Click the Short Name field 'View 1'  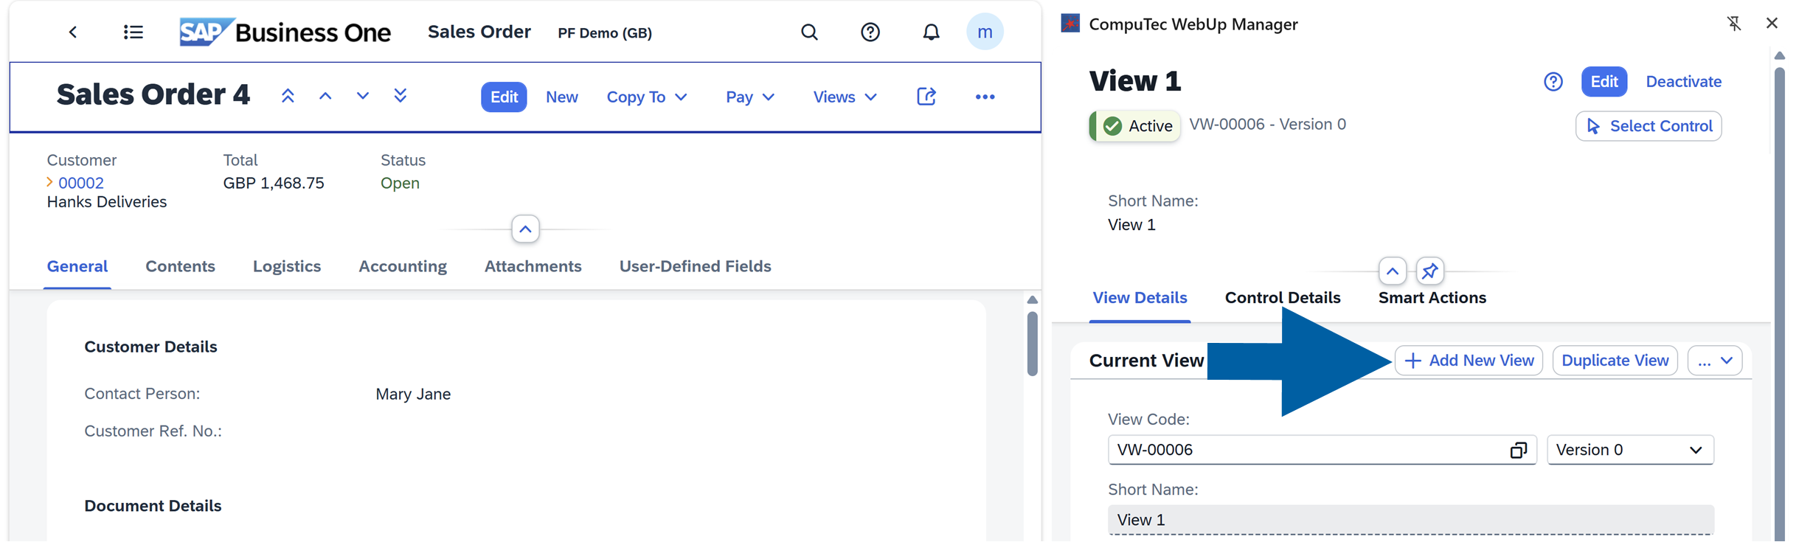pos(1410,520)
